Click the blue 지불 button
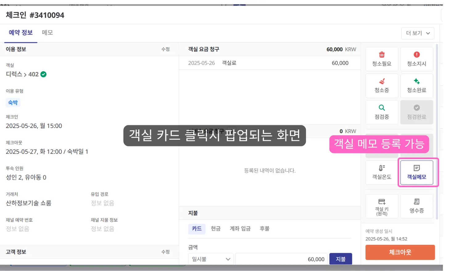This screenshot has width=450, height=271. pos(341,259)
